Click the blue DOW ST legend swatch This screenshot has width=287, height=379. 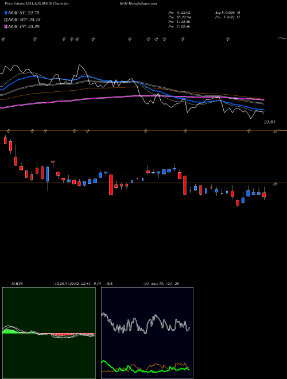6,13
